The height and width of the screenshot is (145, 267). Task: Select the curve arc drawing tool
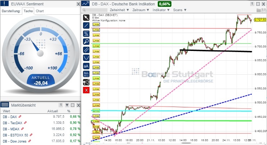click(86, 58)
